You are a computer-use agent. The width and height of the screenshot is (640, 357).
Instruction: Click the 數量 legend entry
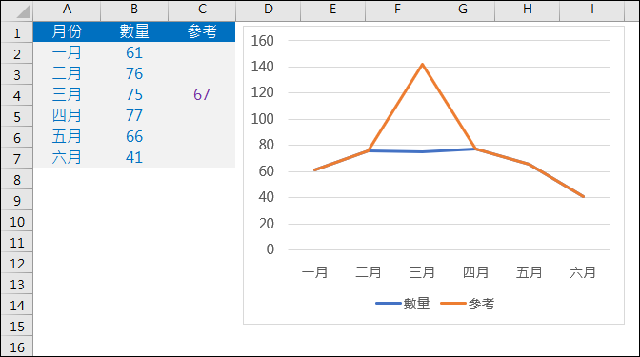tap(403, 304)
